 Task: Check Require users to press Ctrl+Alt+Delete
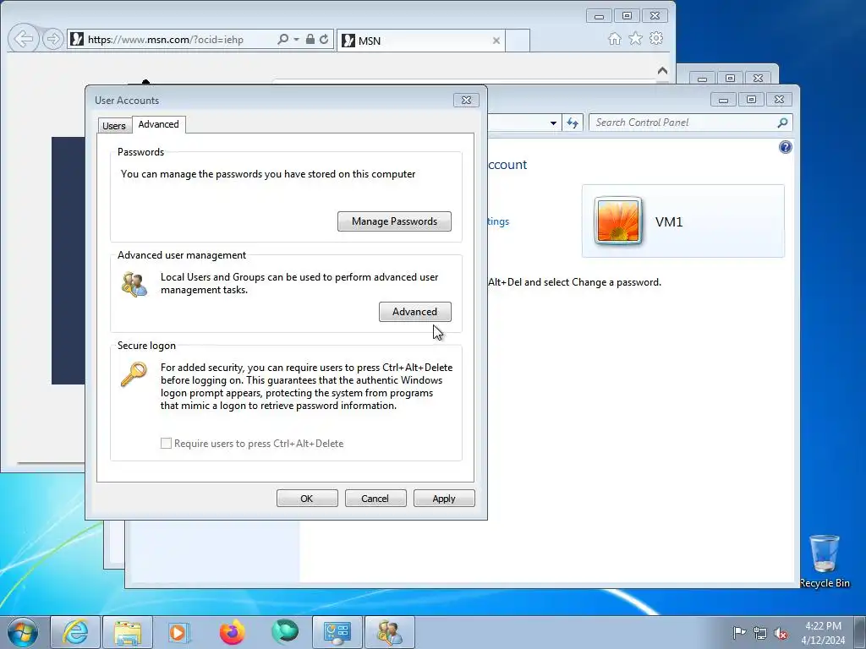click(166, 443)
